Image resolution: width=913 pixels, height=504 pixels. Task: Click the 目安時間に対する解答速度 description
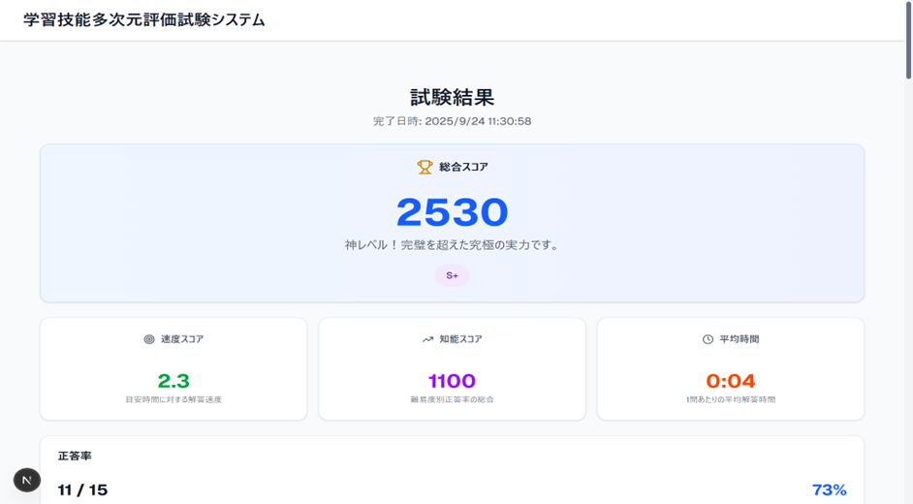[x=173, y=399]
